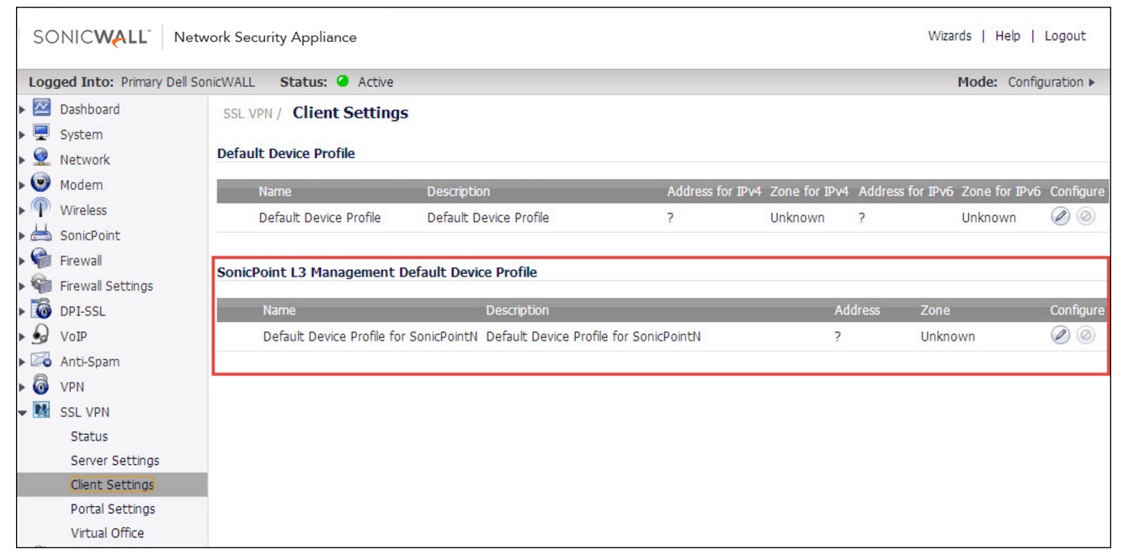Click the Dashboard icon in sidebar

(x=41, y=108)
